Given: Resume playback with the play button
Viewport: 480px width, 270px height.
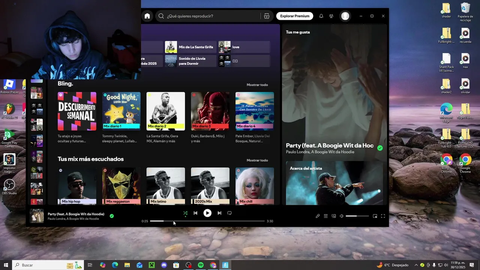Looking at the screenshot, I should pyautogui.click(x=207, y=213).
